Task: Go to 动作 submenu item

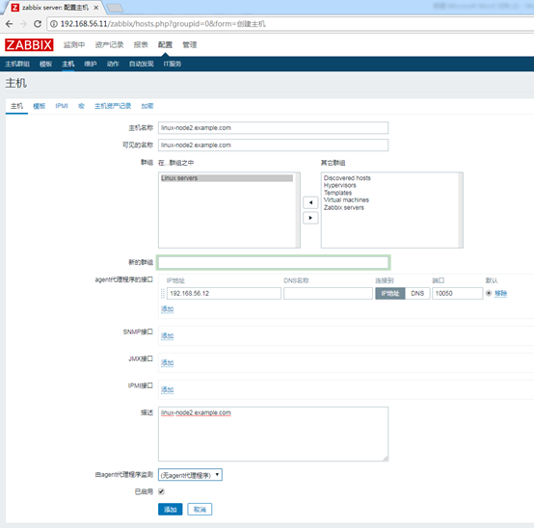Action: coord(113,64)
